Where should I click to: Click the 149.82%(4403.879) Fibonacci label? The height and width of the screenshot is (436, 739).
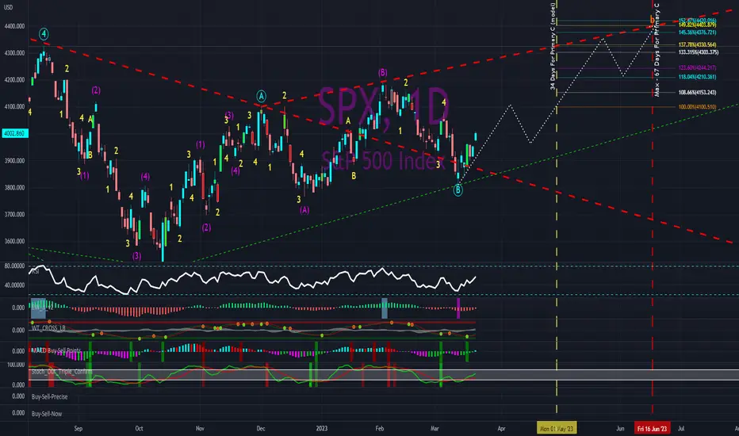697,25
